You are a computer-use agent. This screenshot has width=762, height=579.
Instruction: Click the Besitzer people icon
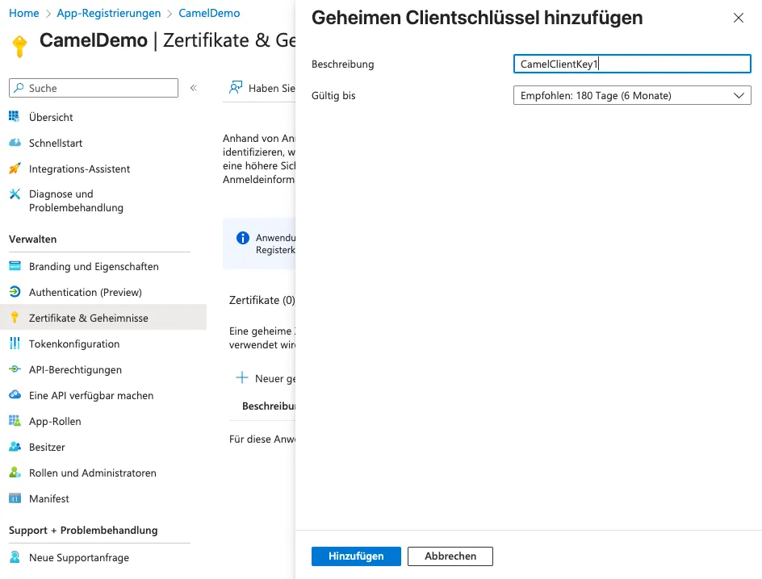pos(15,447)
